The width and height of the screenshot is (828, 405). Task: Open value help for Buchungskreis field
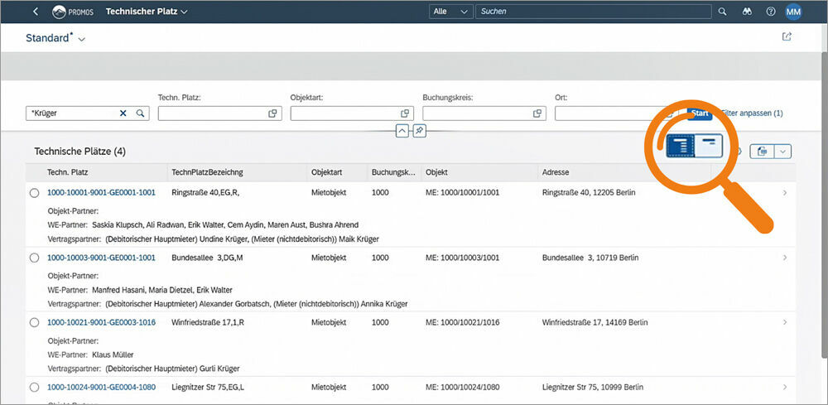coord(537,113)
